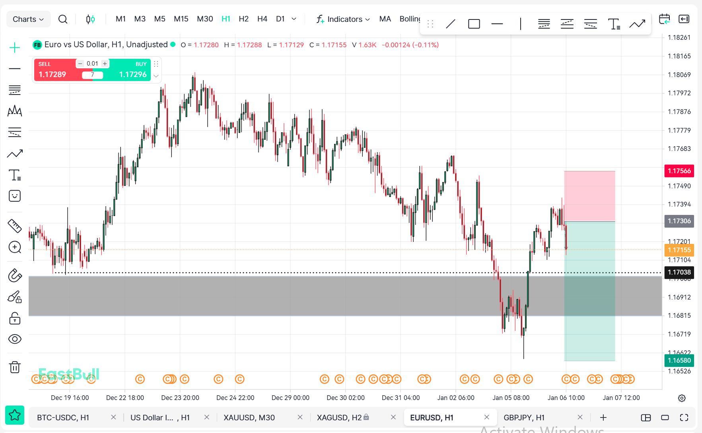Select the ruler measure tool
Screen dimensions: 702x433
click(15, 226)
